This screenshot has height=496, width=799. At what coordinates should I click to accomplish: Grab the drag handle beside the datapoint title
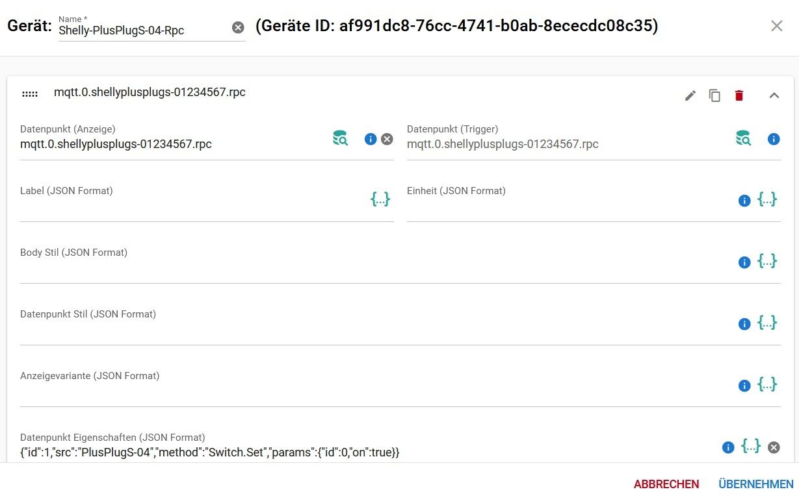coord(30,94)
